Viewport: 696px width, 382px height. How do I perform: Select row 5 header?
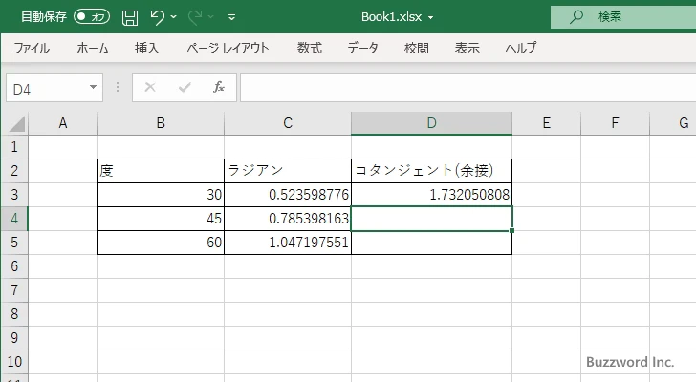pos(14,243)
